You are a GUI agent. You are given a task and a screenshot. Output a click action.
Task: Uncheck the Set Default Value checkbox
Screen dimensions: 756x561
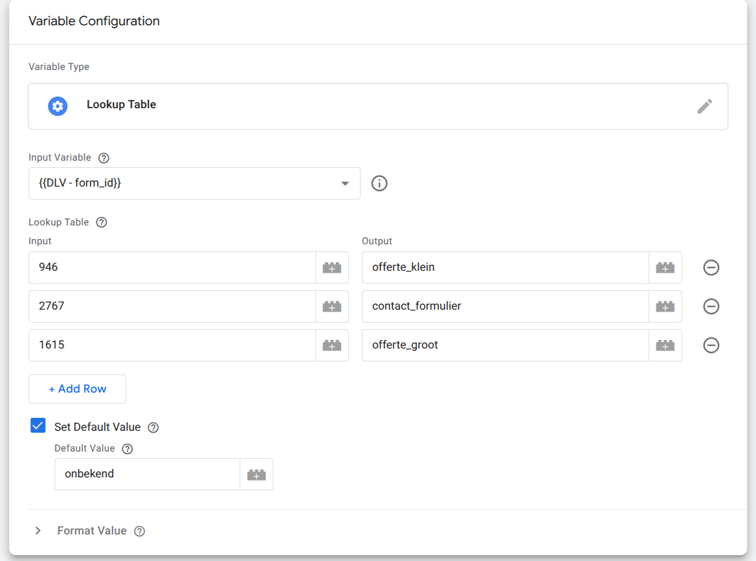click(x=38, y=426)
